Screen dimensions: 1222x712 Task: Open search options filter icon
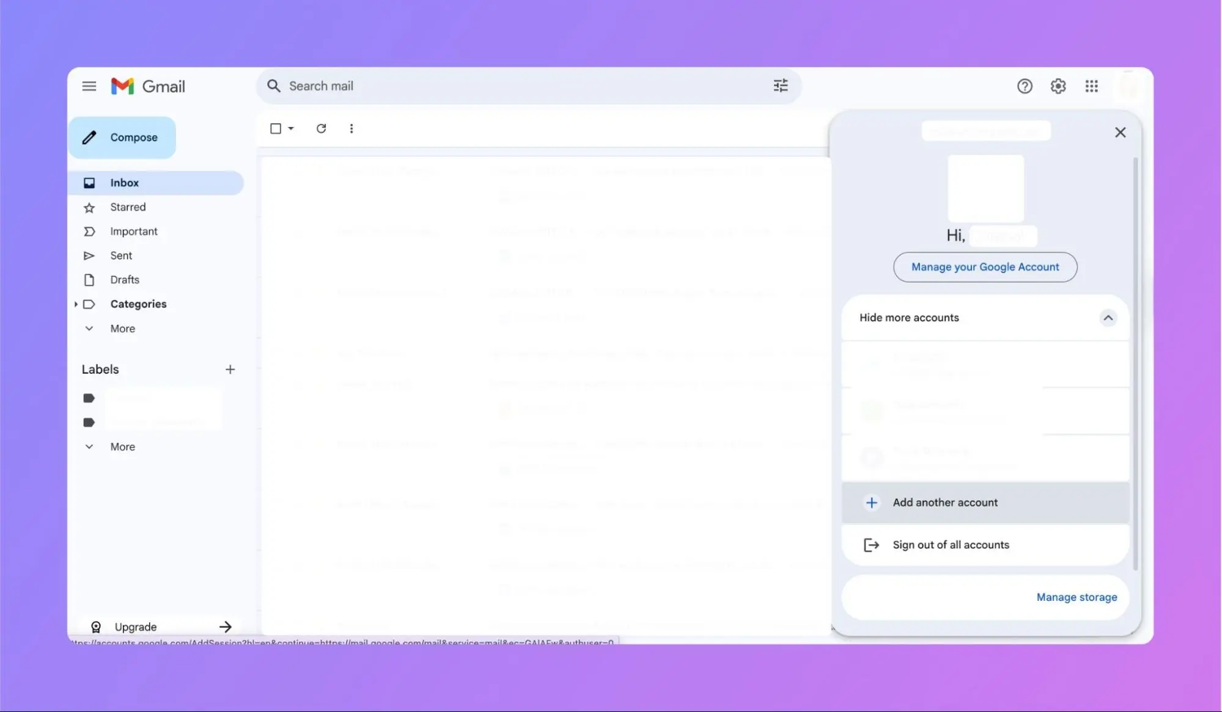780,85
